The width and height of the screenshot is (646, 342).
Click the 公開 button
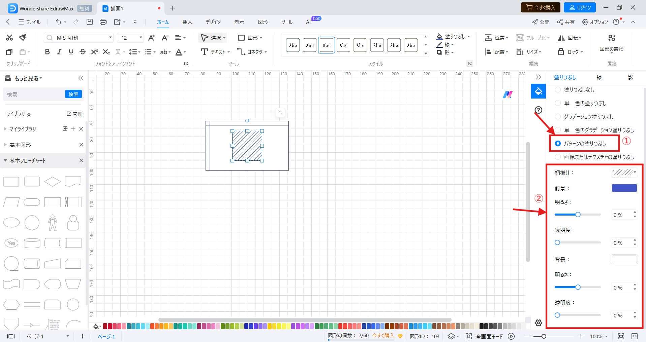[x=541, y=22]
